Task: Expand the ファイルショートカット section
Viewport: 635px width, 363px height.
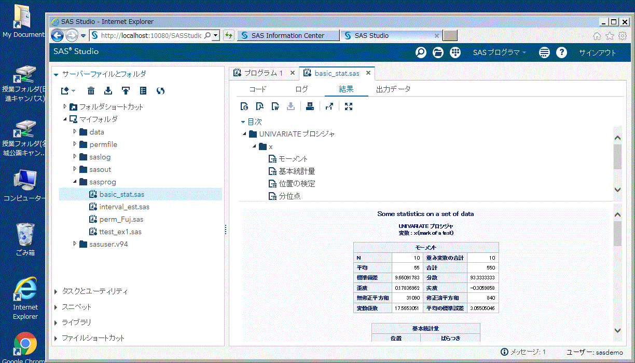Action: click(57, 338)
